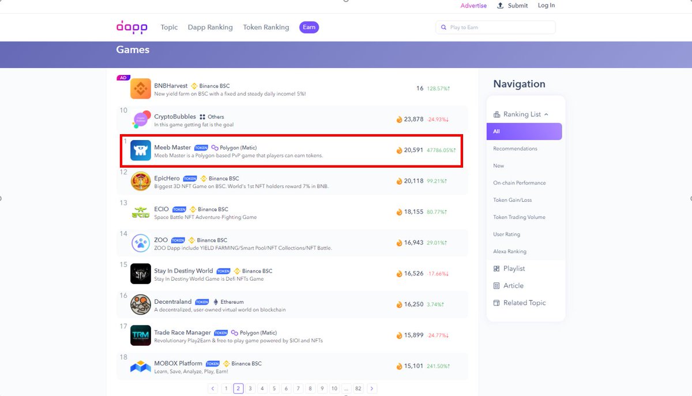Go to page 1
Viewport: 692px width, 396px height.
coord(226,389)
